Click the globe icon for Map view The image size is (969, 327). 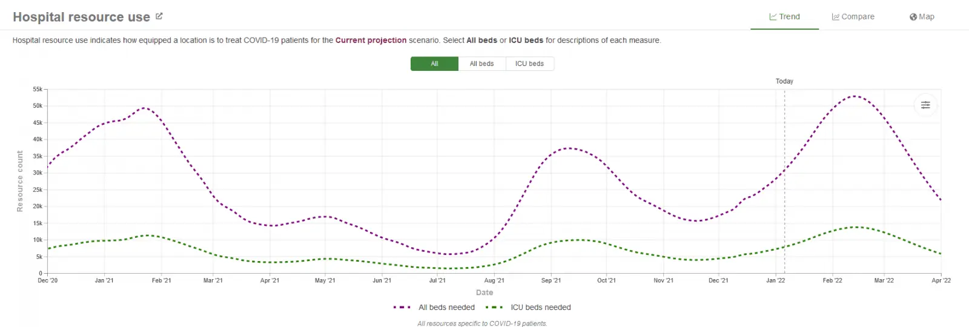tap(913, 17)
